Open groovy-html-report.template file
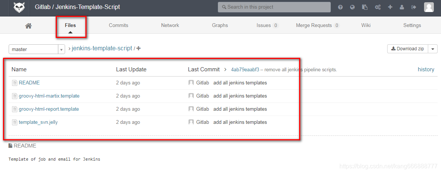 pos(49,109)
